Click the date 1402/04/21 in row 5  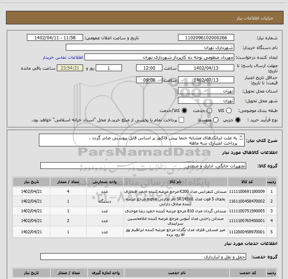coord(31,232)
